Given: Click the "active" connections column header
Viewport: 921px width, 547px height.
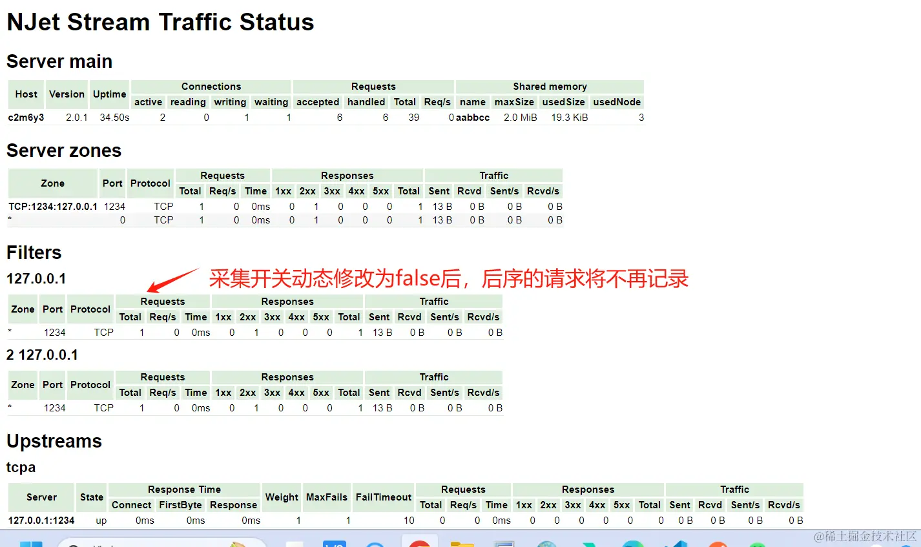Looking at the screenshot, I should click(x=148, y=102).
